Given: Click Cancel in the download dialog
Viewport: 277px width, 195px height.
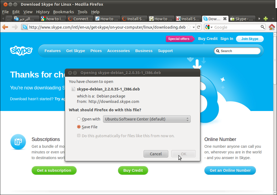Looking at the screenshot, I should click(x=156, y=154).
